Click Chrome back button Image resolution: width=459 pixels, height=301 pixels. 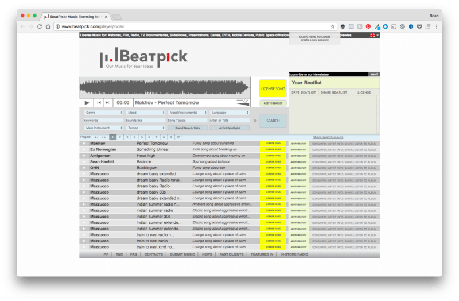pos(23,26)
